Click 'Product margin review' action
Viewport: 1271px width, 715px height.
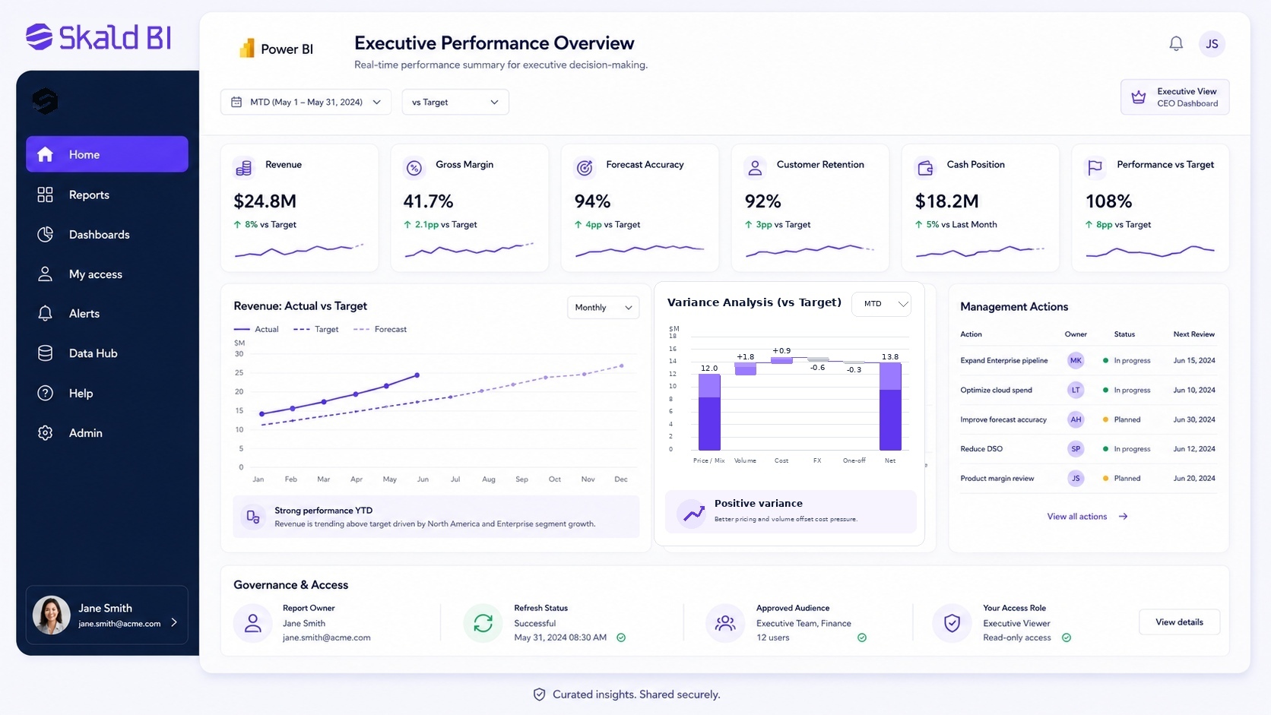pos(997,479)
